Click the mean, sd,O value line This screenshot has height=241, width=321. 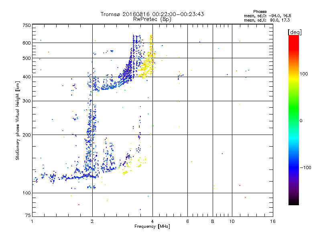[x=267, y=16]
